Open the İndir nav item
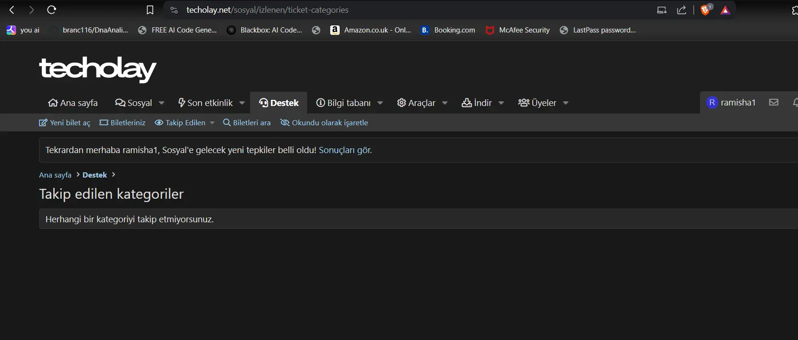798x340 pixels. pyautogui.click(x=477, y=103)
